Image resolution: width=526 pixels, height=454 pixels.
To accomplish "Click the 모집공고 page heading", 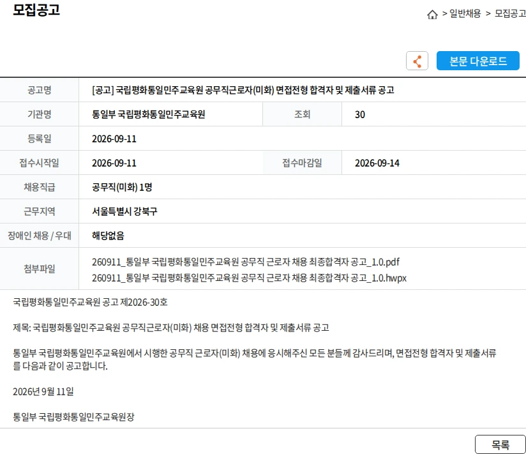I will click(36, 10).
